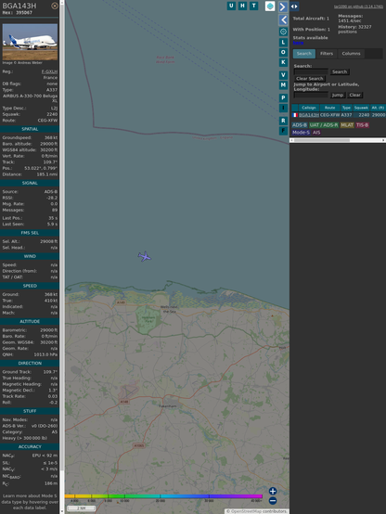The image size is (386, 514).
Task: Click the CEG-XFW route cell in table
Action: click(330, 115)
